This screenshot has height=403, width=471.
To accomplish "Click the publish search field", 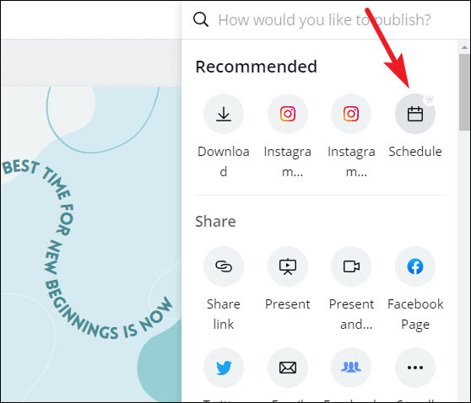I will [324, 20].
